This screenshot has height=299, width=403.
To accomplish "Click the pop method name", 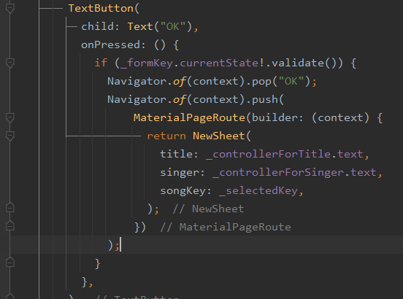I will [261, 82].
